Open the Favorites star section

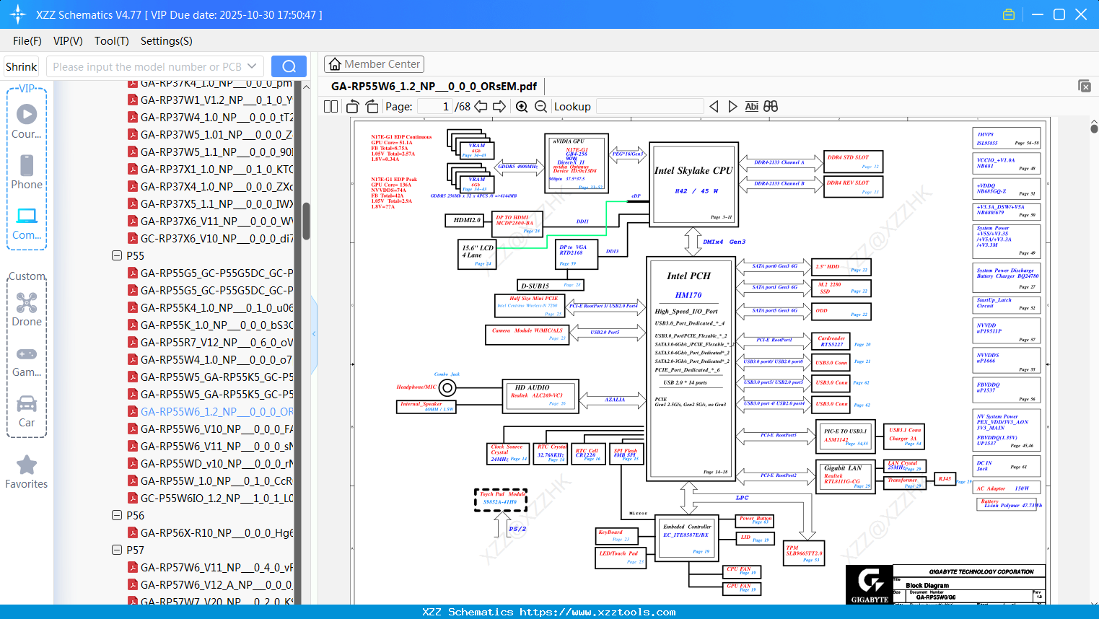27,473
